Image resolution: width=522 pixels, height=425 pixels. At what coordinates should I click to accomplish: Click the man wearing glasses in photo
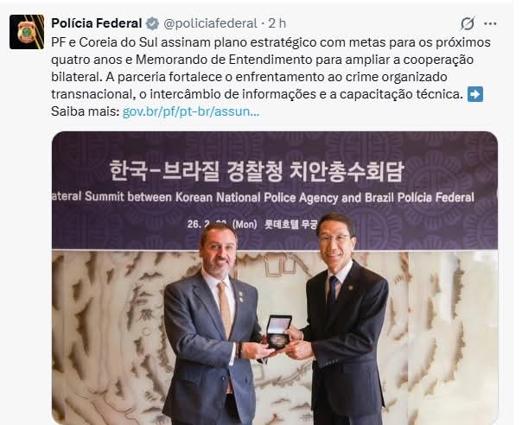click(345, 319)
